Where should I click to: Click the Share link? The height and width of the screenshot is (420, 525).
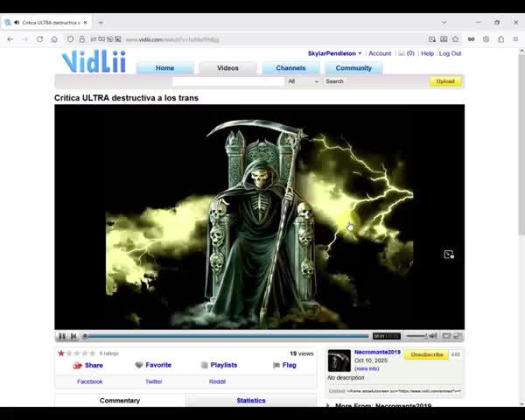coord(94,365)
